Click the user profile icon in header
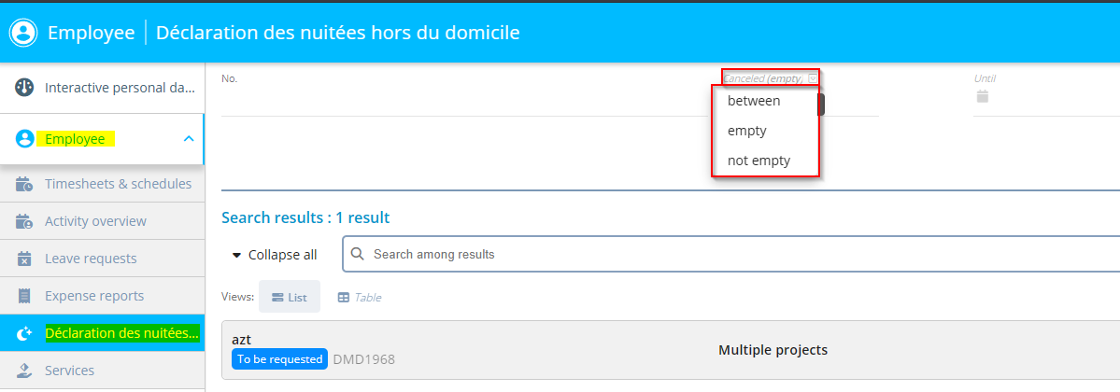The image size is (1120, 392). point(22,33)
